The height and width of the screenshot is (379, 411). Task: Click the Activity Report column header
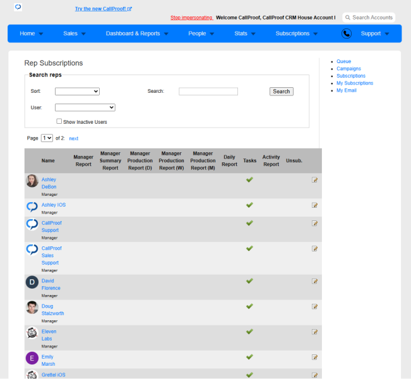(271, 160)
